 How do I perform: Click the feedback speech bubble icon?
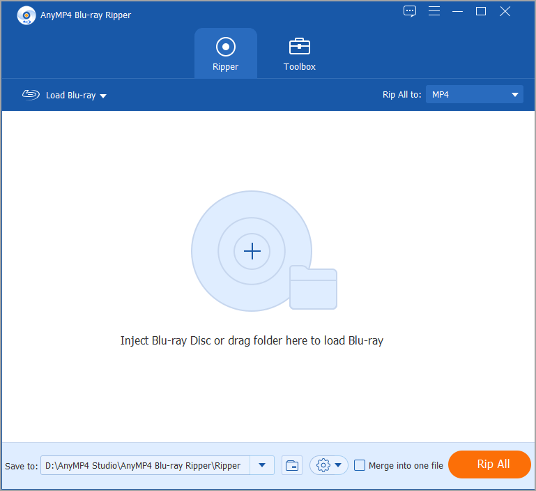coord(410,11)
